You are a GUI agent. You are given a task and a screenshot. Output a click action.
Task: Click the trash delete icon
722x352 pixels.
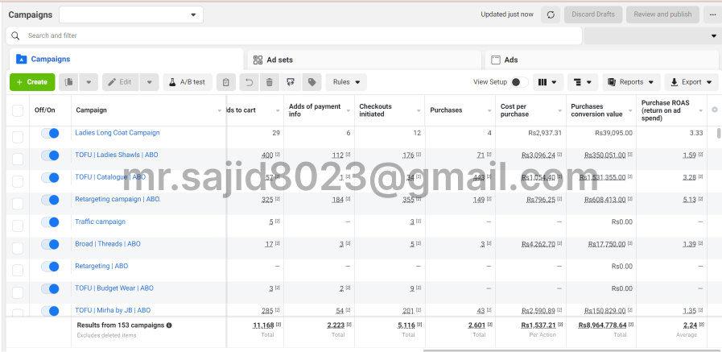tap(269, 82)
